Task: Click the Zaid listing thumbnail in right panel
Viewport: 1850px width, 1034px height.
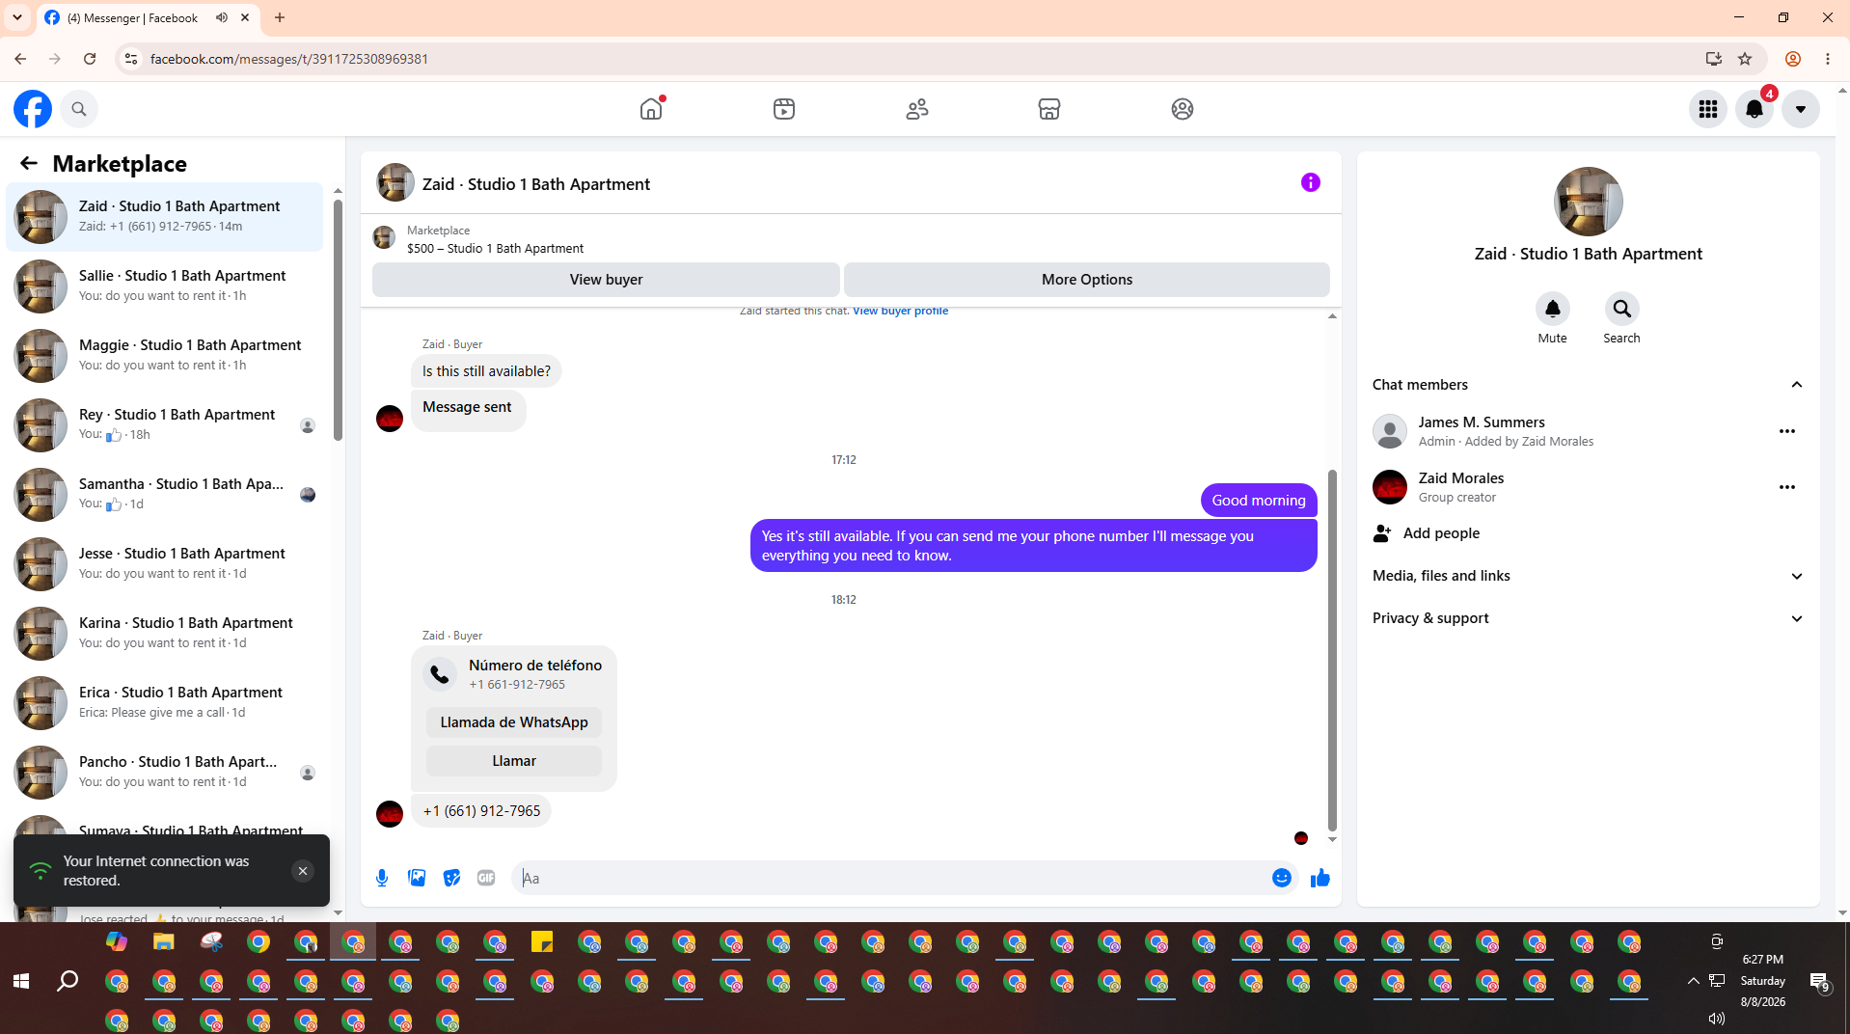Action: pos(1589,202)
